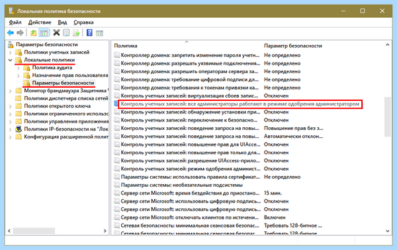The width and height of the screenshot is (397, 250).
Task: Go up one level using folder arrow icon
Action: point(34,33)
